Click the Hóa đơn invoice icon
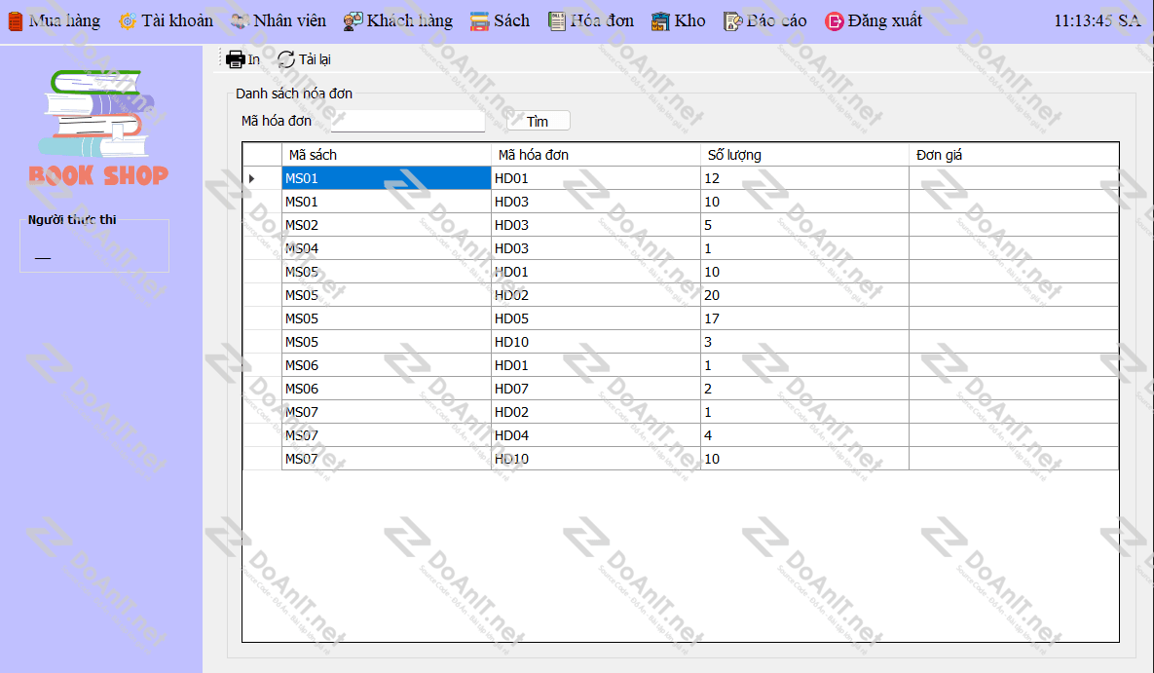 coord(556,21)
